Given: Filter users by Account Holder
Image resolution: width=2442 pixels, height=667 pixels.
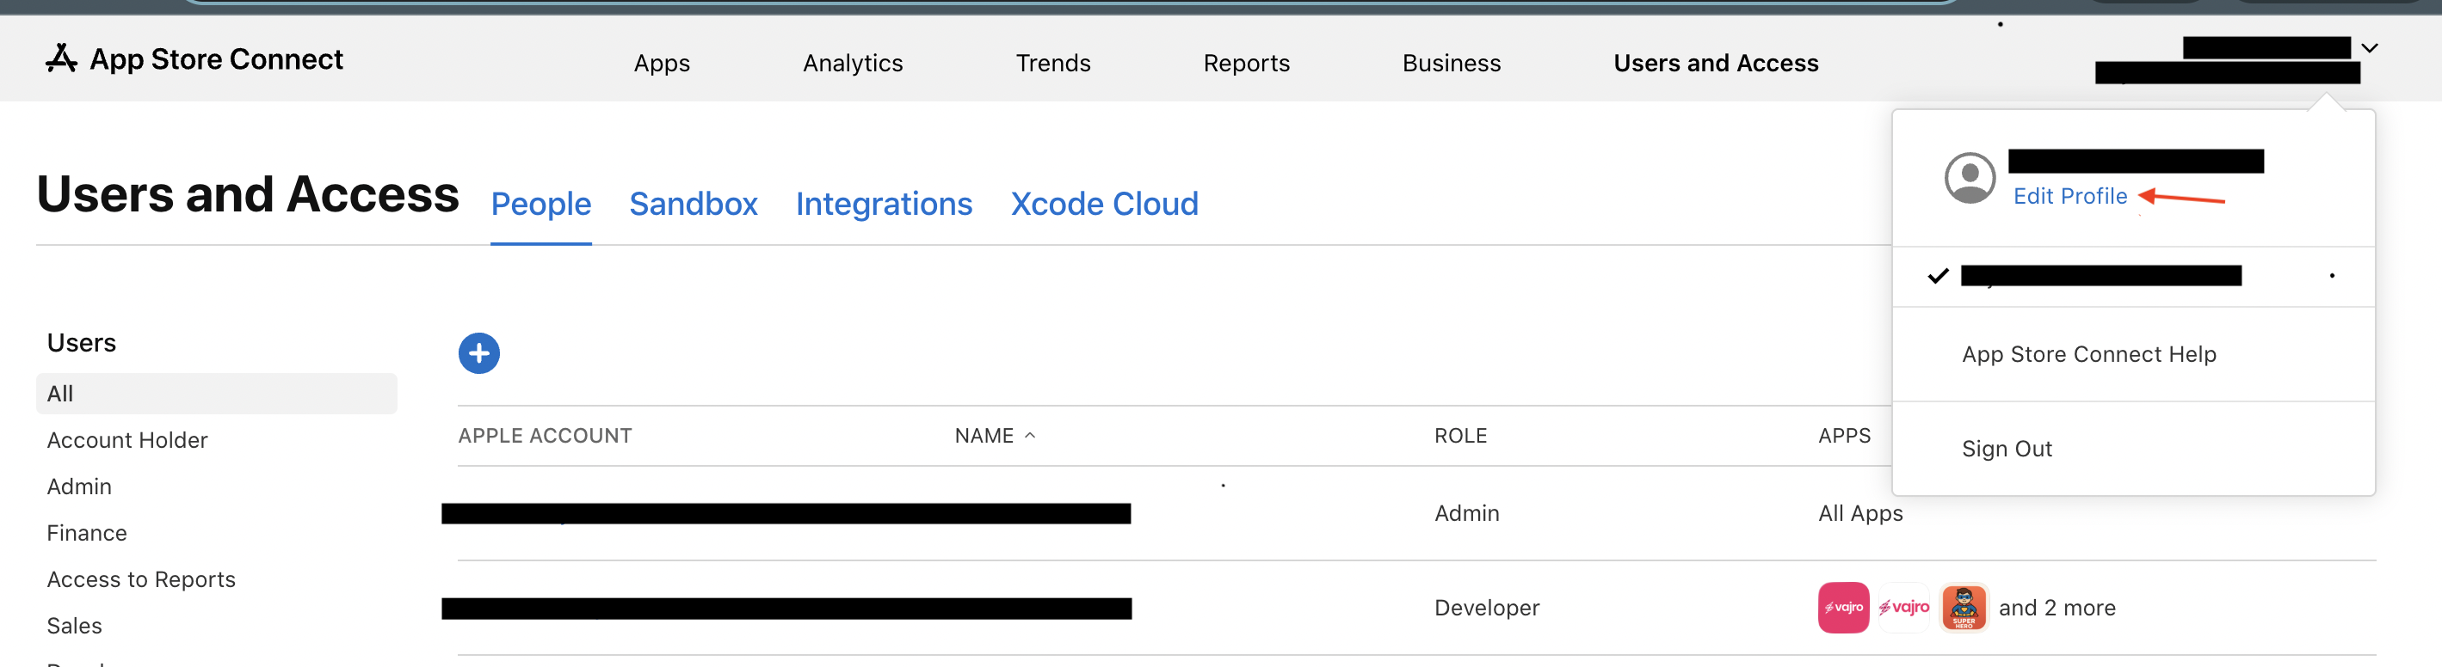Looking at the screenshot, I should tap(127, 441).
